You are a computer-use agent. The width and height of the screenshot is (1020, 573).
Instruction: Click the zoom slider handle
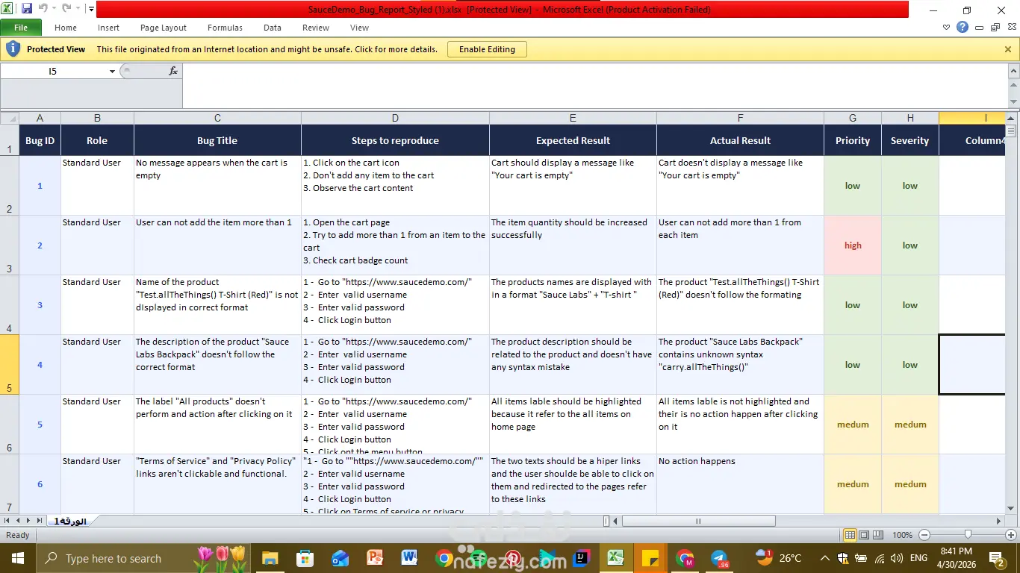(x=968, y=535)
